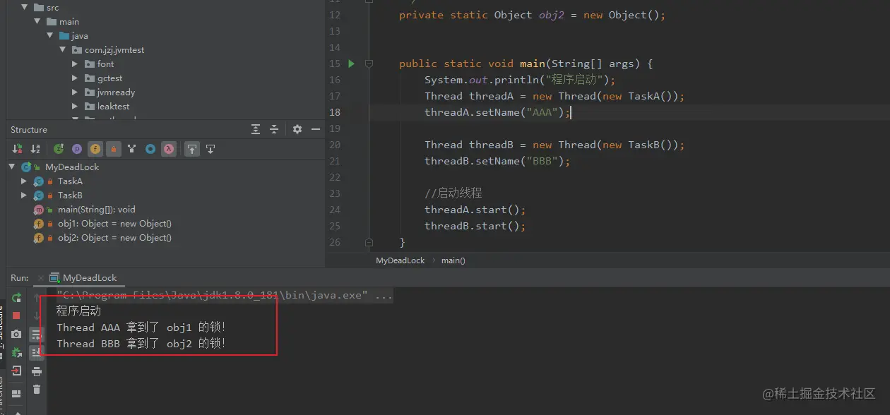
Task: Collapse all nodes in Structure panel
Action: [275, 129]
